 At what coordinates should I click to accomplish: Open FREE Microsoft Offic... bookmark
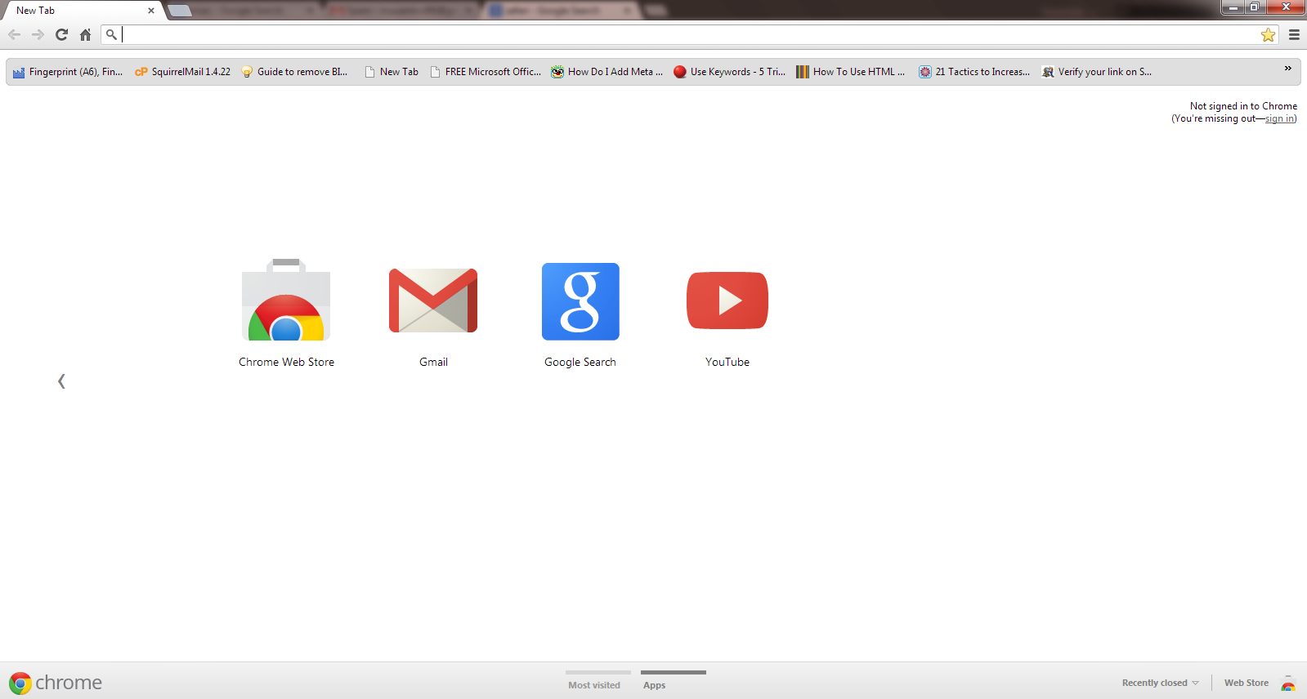(486, 72)
